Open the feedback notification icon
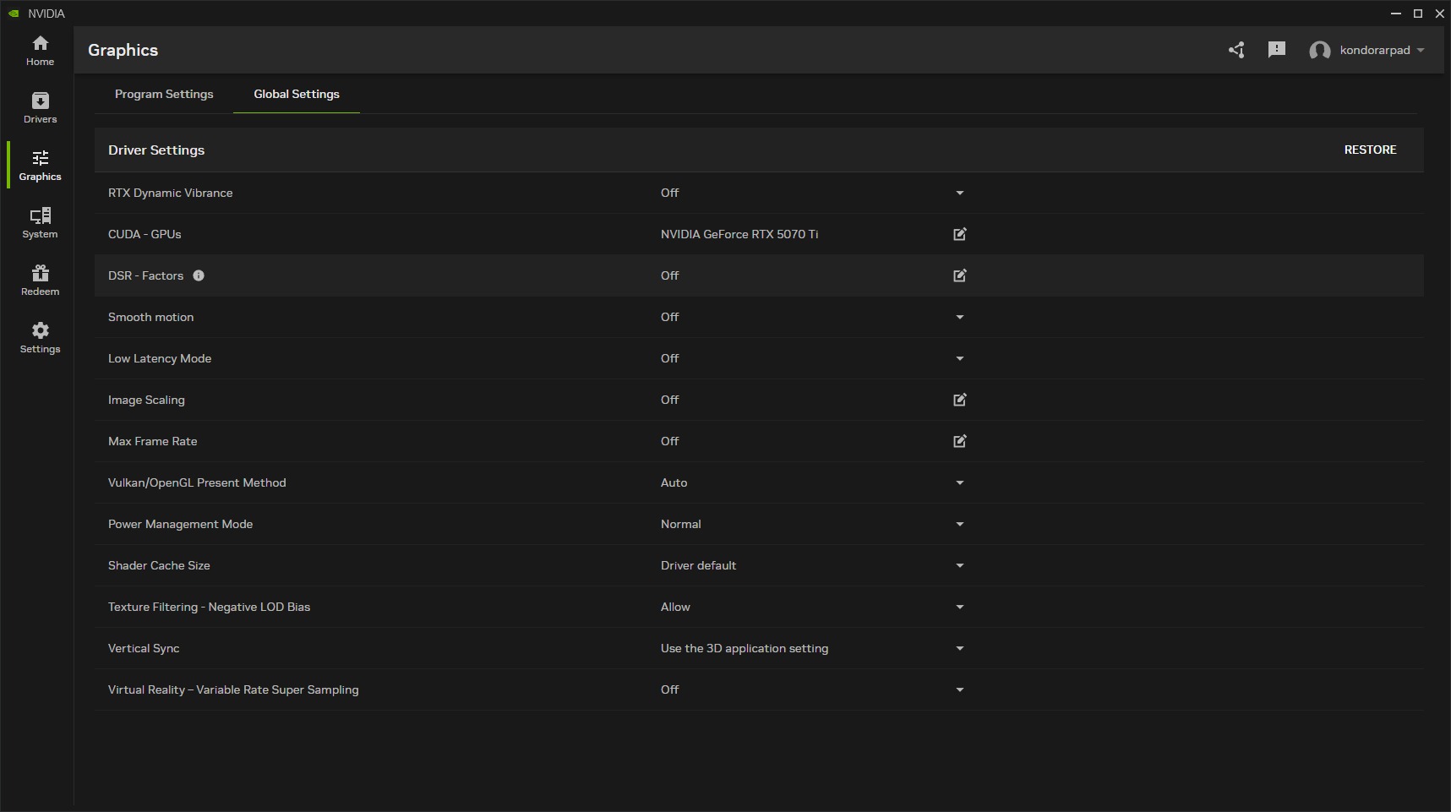1451x812 pixels. (1277, 50)
